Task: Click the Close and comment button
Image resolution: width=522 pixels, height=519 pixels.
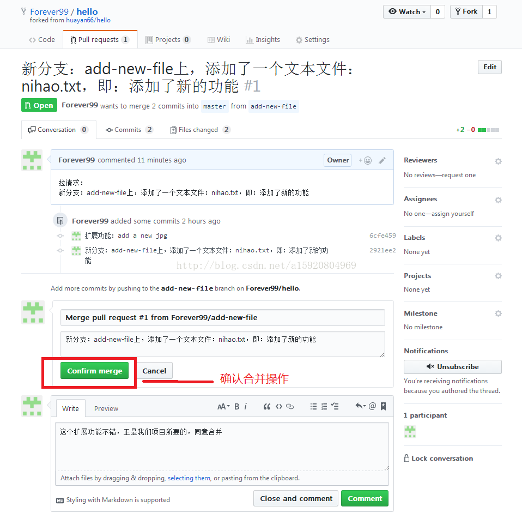Action: [296, 498]
